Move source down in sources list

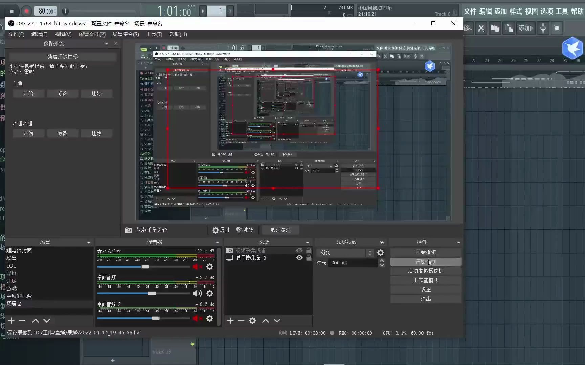point(277,321)
